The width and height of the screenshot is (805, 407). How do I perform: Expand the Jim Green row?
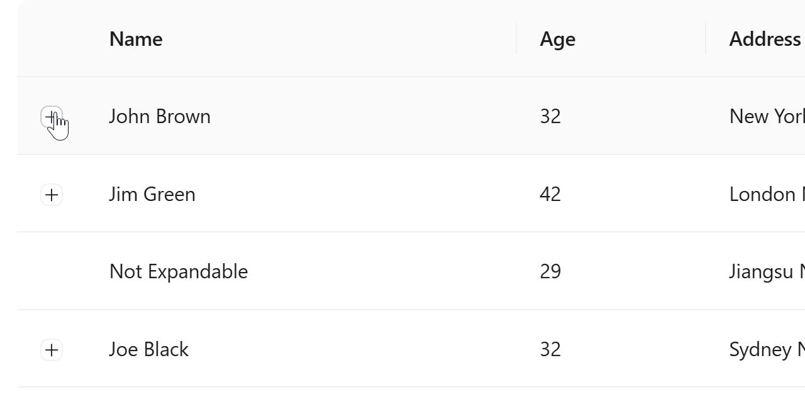pyautogui.click(x=52, y=195)
